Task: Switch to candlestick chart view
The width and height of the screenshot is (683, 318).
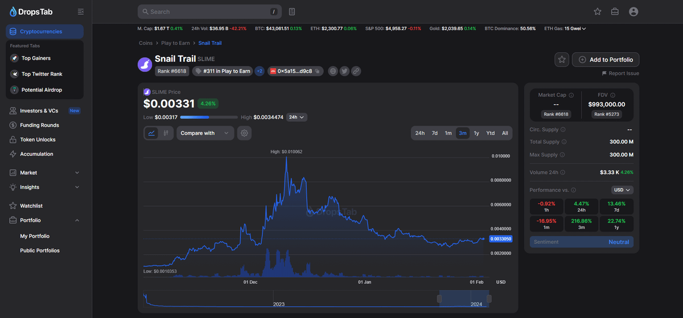Action: 166,133
